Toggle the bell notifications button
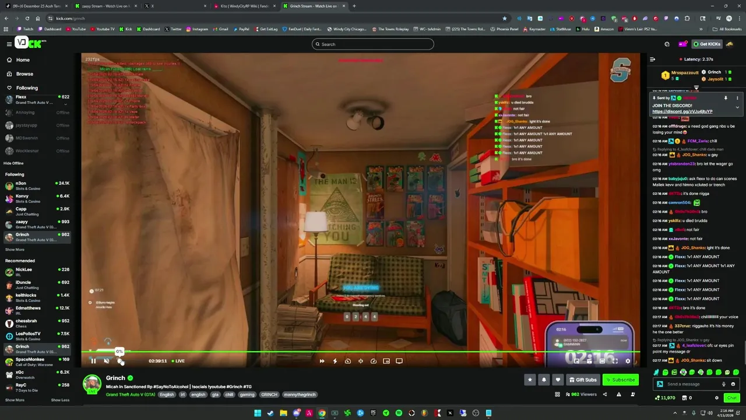 click(x=544, y=380)
